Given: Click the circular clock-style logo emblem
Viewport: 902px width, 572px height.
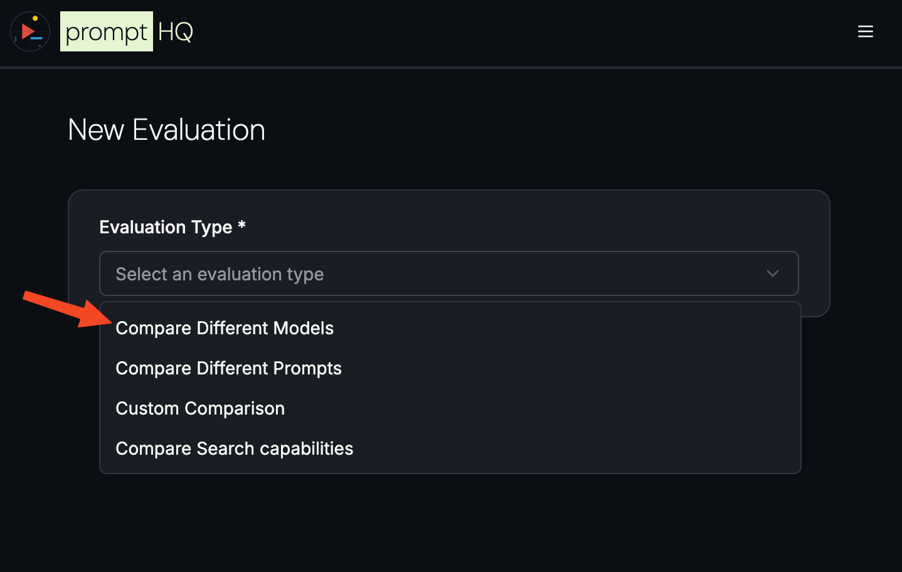Looking at the screenshot, I should point(29,31).
